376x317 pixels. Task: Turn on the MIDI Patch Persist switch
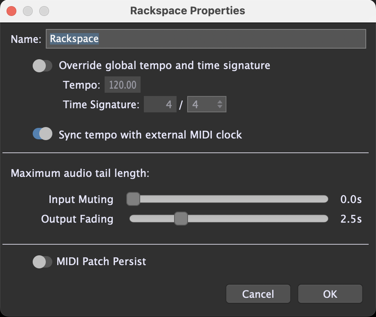click(43, 262)
